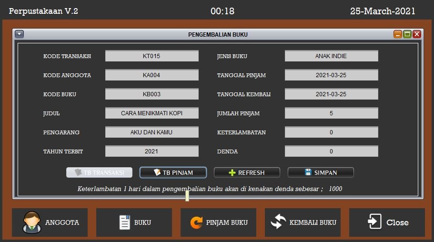
Task: Click the TB PINJAM note icon
Action: pyautogui.click(x=157, y=172)
